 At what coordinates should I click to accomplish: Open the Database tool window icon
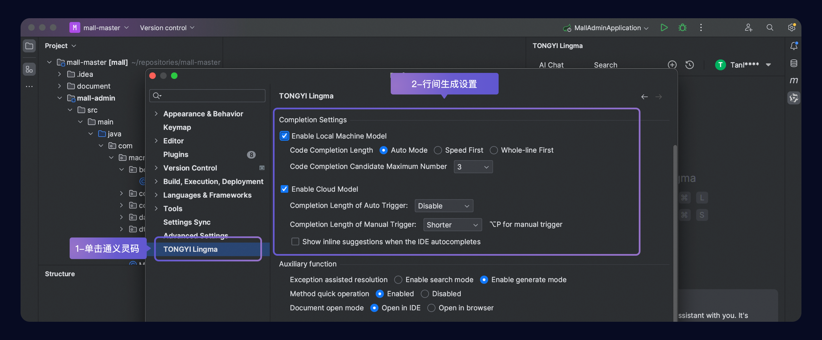(x=793, y=63)
